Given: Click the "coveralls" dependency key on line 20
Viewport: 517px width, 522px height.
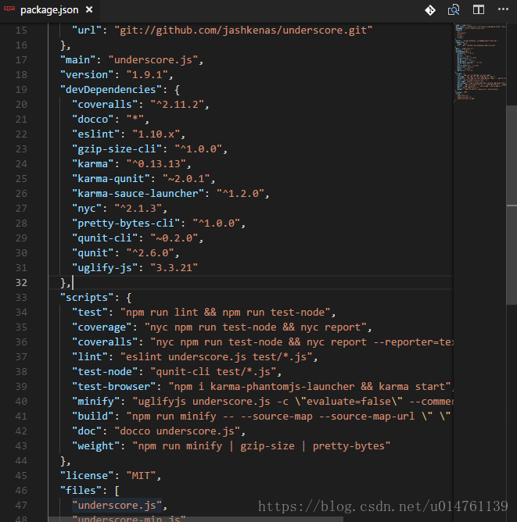Looking at the screenshot, I should click(105, 105).
